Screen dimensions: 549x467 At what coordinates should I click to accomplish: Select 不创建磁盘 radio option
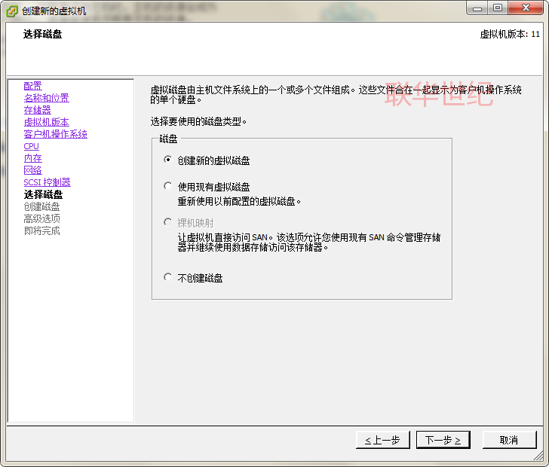(x=168, y=277)
